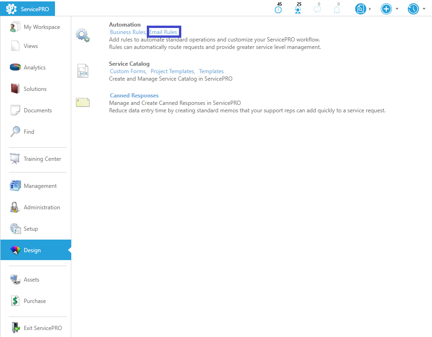The width and height of the screenshot is (432, 337).
Task: Click the Automation heading
Action: tap(125, 25)
